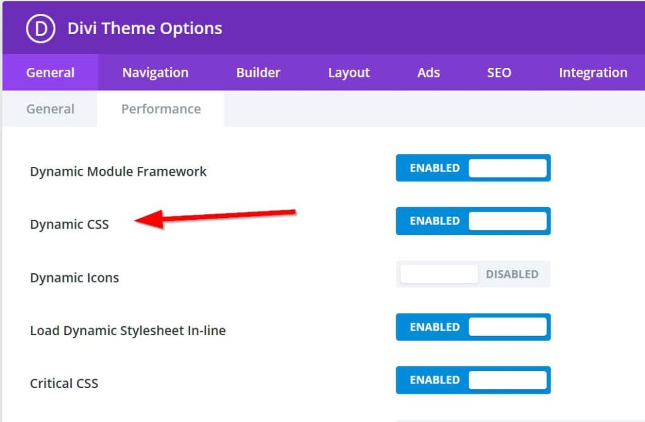Select the Ads tab
This screenshot has height=422, width=645.
(428, 72)
